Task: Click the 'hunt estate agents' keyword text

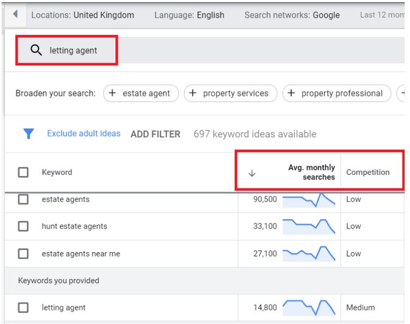Action: click(74, 226)
